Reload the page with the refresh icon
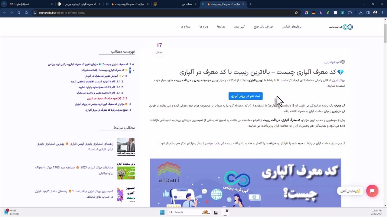The width and height of the screenshot is (387, 217). point(19,13)
